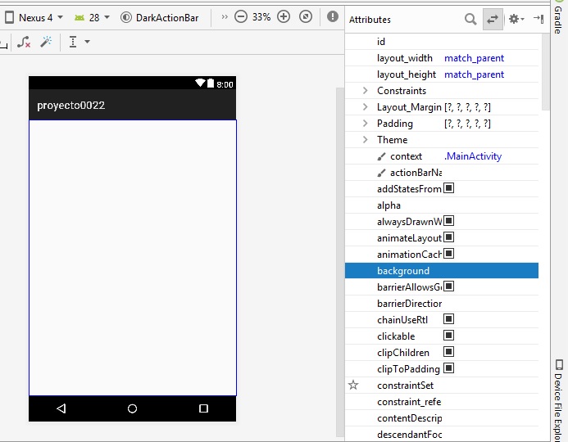Clear all constraints icon
The image size is (568, 442).
pyautogui.click(x=24, y=42)
